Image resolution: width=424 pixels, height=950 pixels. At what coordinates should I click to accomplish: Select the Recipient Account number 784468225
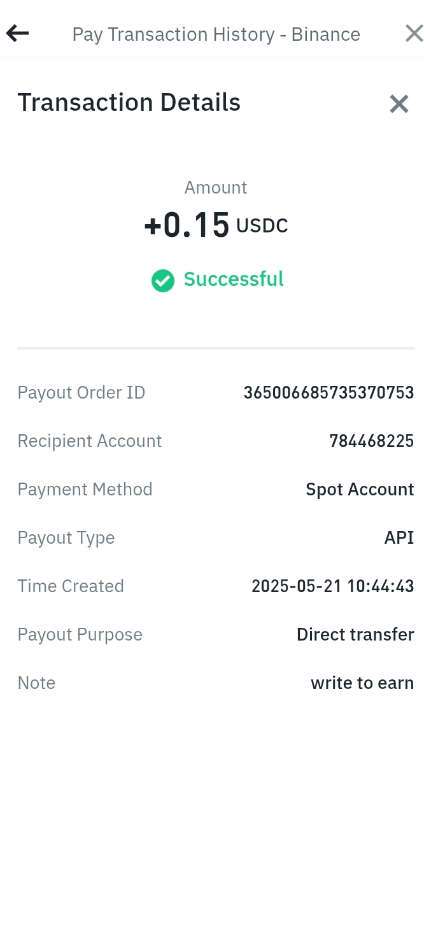[x=372, y=441]
